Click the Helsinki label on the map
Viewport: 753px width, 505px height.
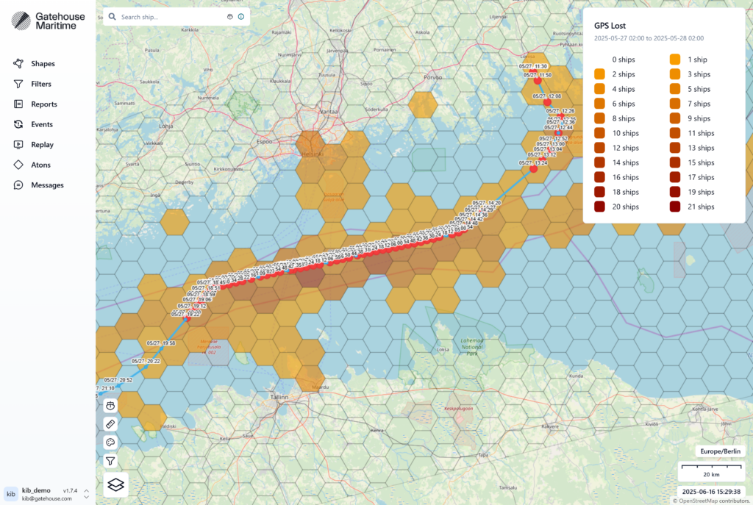313,154
